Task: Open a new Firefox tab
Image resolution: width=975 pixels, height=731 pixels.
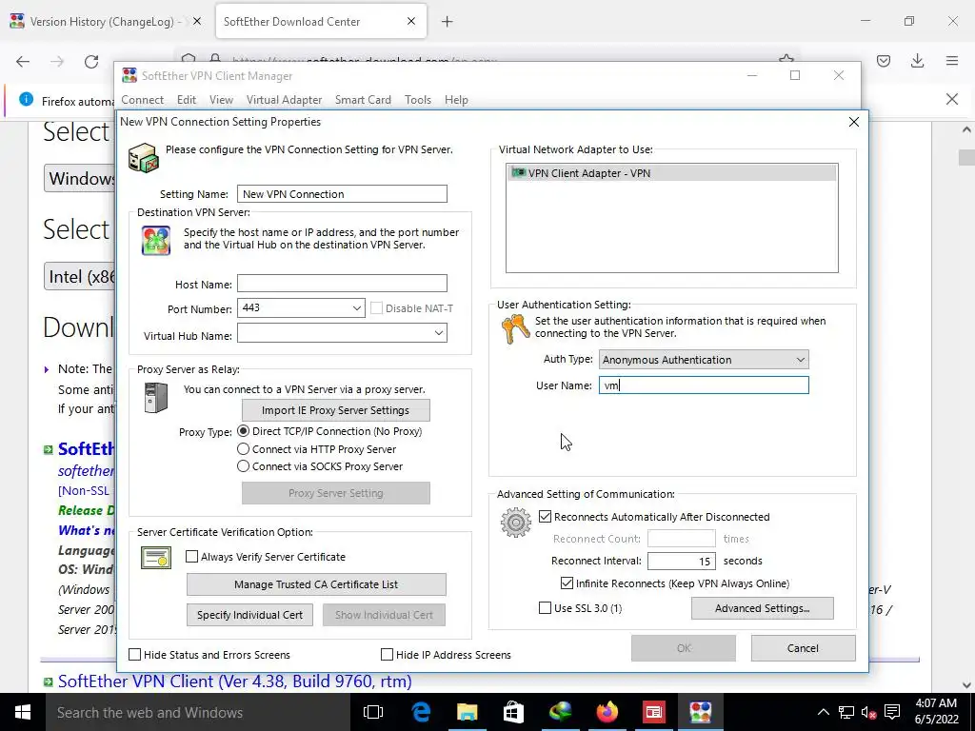Action: pyautogui.click(x=448, y=22)
